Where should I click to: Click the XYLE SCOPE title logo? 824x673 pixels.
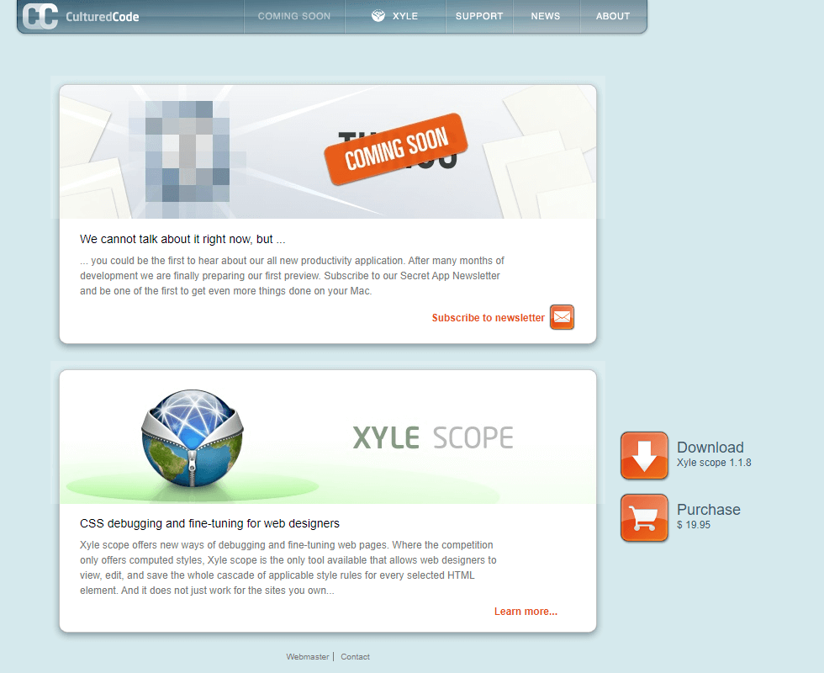pyautogui.click(x=432, y=437)
